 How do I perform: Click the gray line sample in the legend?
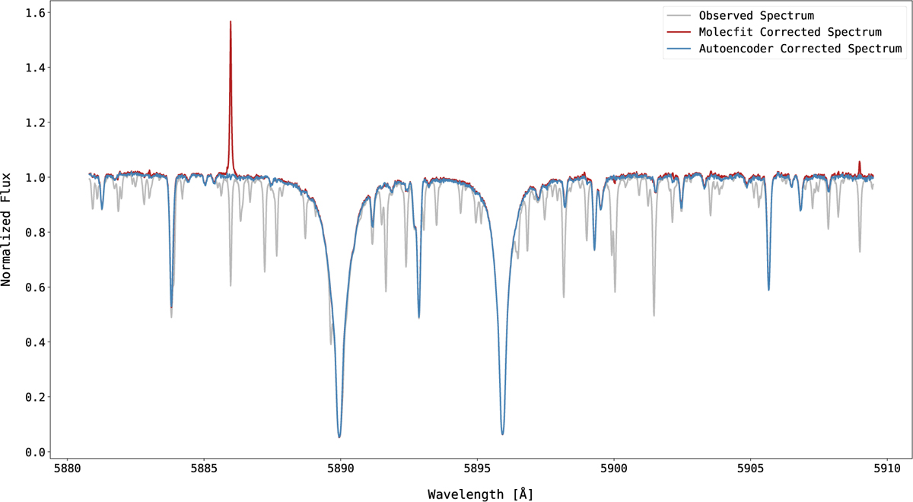(679, 15)
